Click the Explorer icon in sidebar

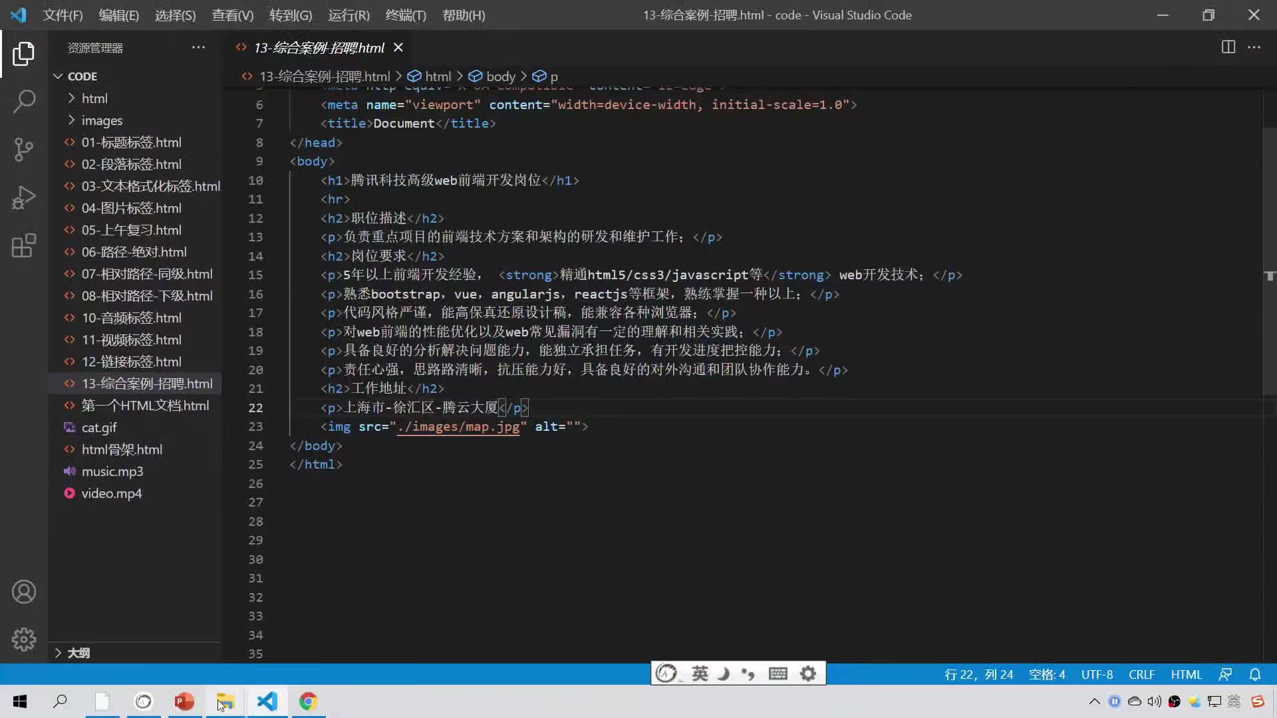[24, 55]
